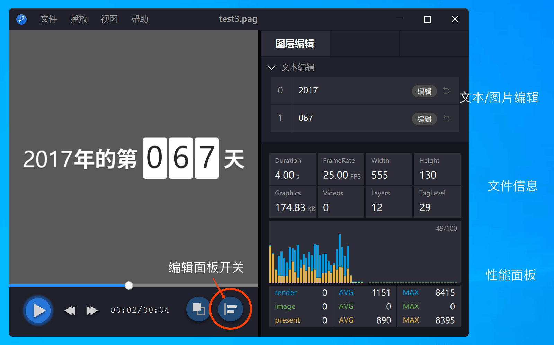The width and height of the screenshot is (554, 345).
Task: Switch to the 图层编辑 tab
Action: (x=295, y=44)
